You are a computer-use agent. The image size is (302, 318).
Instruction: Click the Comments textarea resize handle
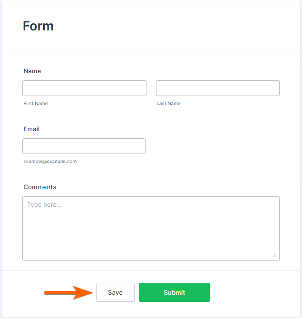point(274,256)
